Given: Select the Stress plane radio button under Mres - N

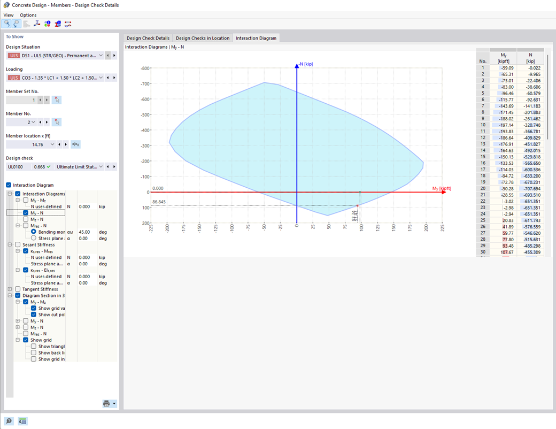Looking at the screenshot, I should pyautogui.click(x=34, y=239).
